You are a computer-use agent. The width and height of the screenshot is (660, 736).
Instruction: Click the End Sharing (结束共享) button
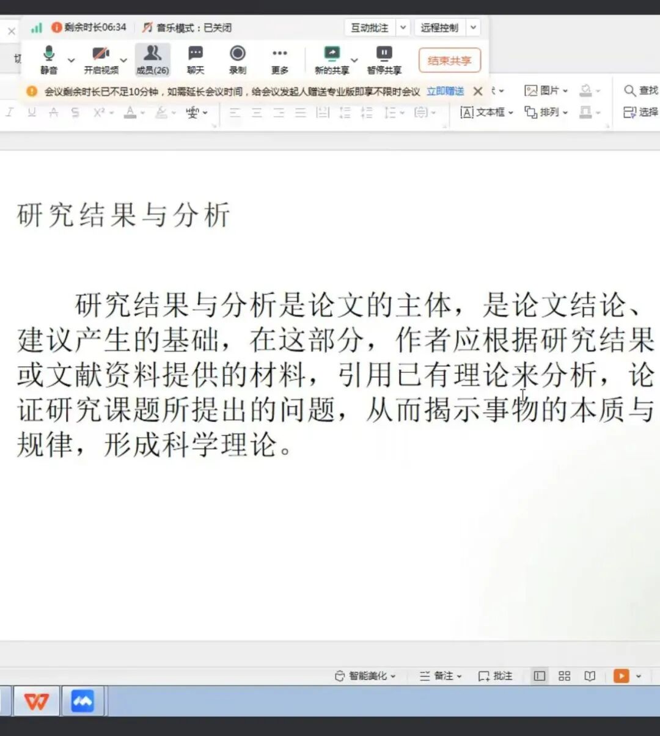(450, 61)
